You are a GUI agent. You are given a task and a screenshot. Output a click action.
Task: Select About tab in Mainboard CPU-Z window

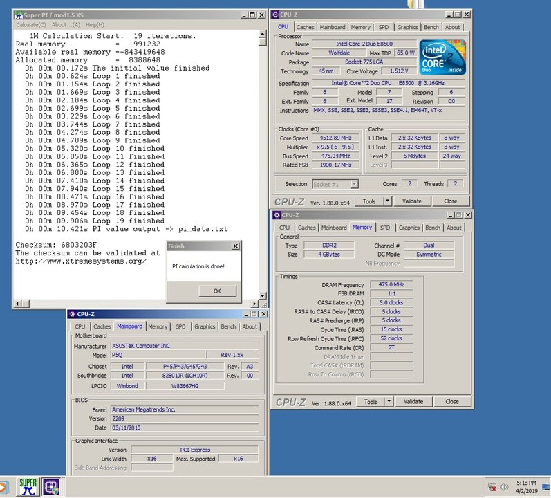(x=250, y=326)
